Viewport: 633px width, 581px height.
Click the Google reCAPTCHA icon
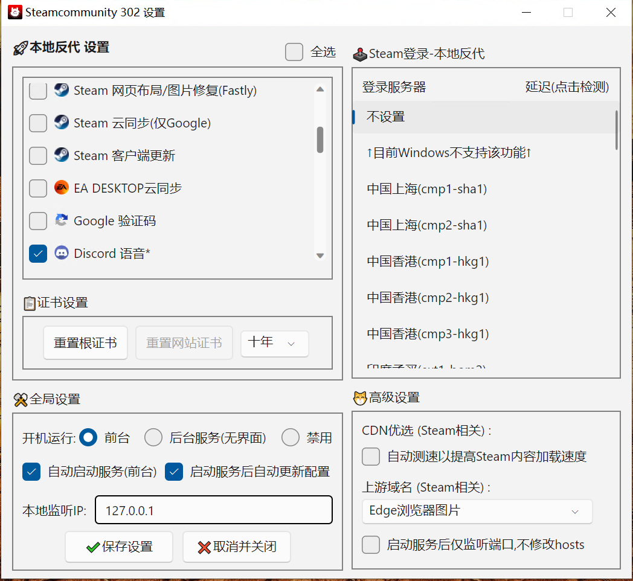pyautogui.click(x=61, y=220)
